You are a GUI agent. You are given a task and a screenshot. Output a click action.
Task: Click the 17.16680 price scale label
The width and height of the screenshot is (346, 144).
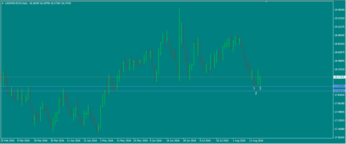[x=340, y=129]
